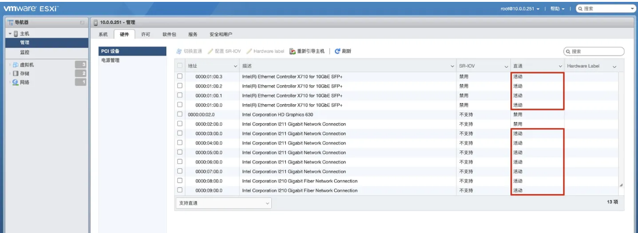Select the row with address 0000:07:00.0

tap(397, 171)
